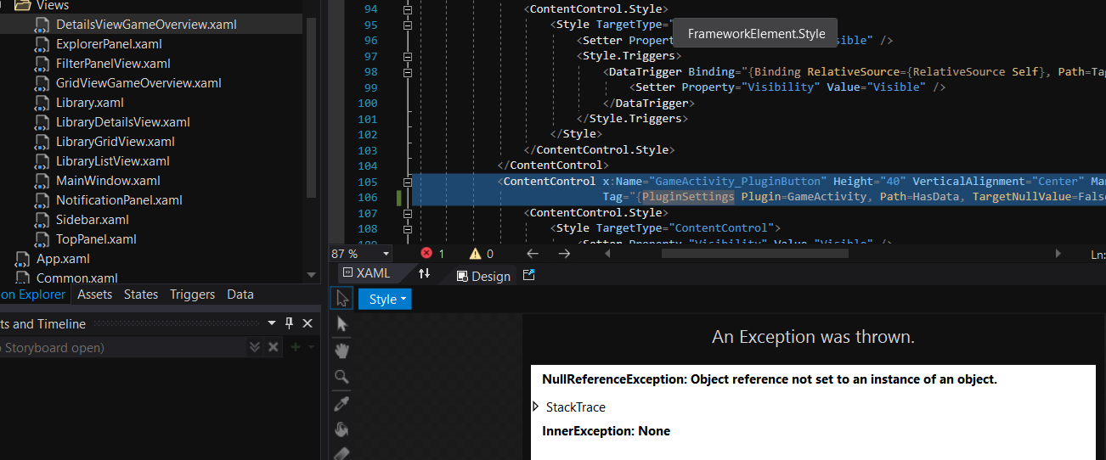Switch to the Design pane tab

tap(483, 276)
